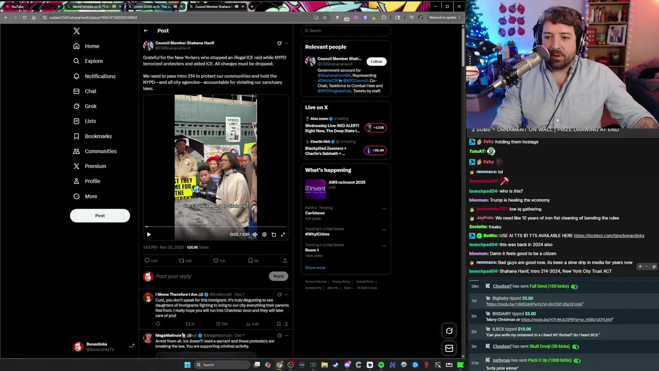Open more options for Room 1 trend
Viewport: 659px width, 371px height.
tap(384, 246)
